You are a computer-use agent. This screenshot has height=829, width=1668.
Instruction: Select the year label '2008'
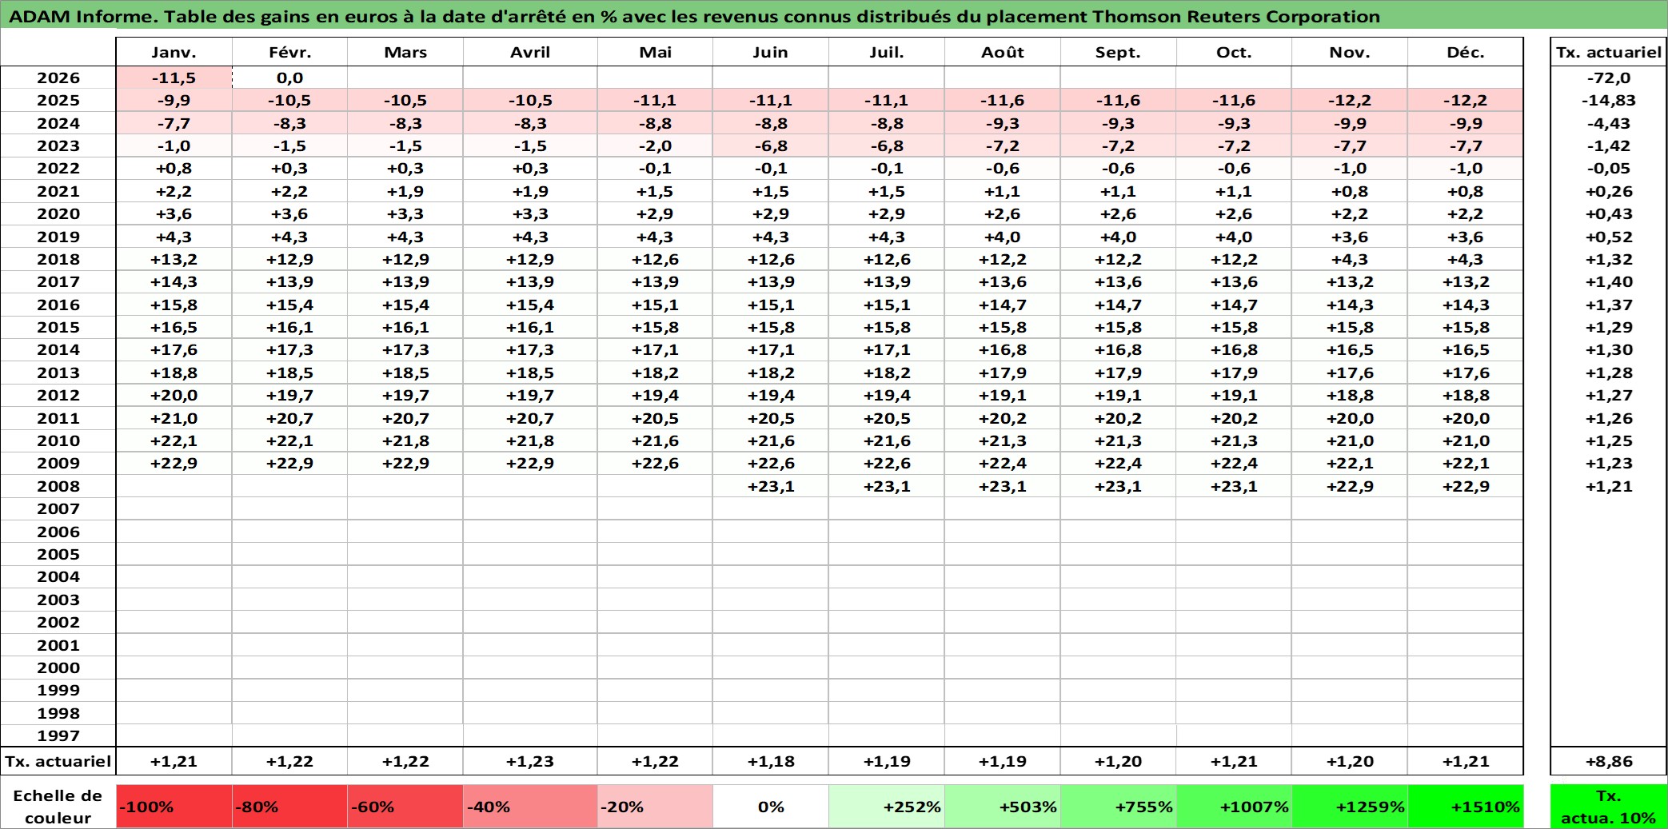[x=58, y=486]
